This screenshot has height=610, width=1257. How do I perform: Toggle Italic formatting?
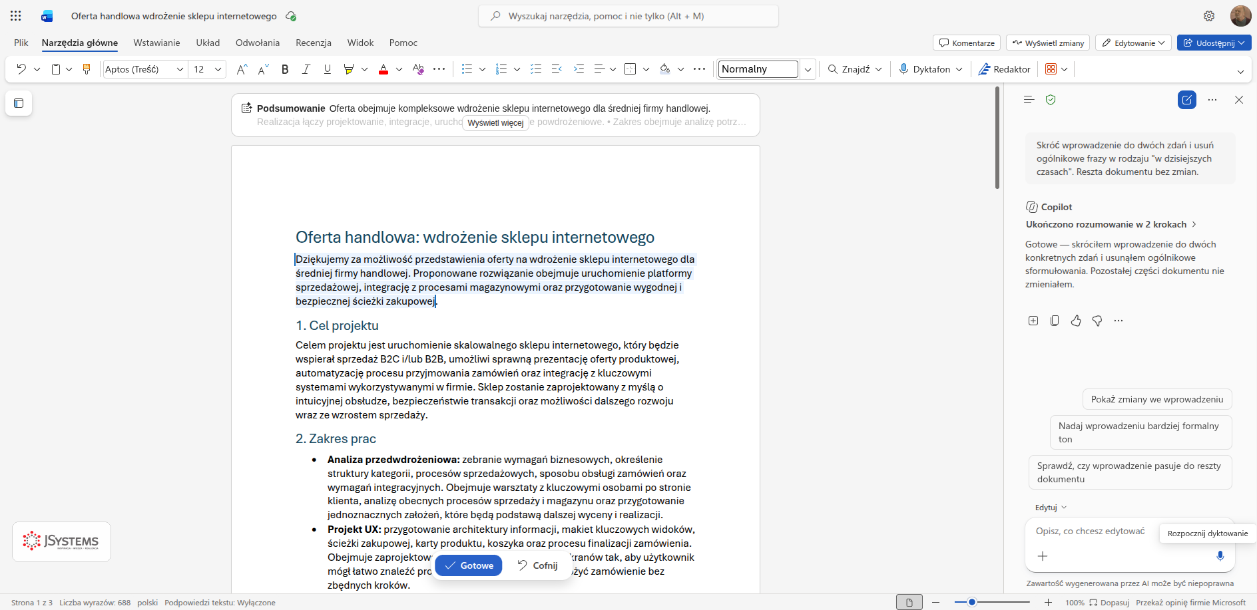point(306,69)
